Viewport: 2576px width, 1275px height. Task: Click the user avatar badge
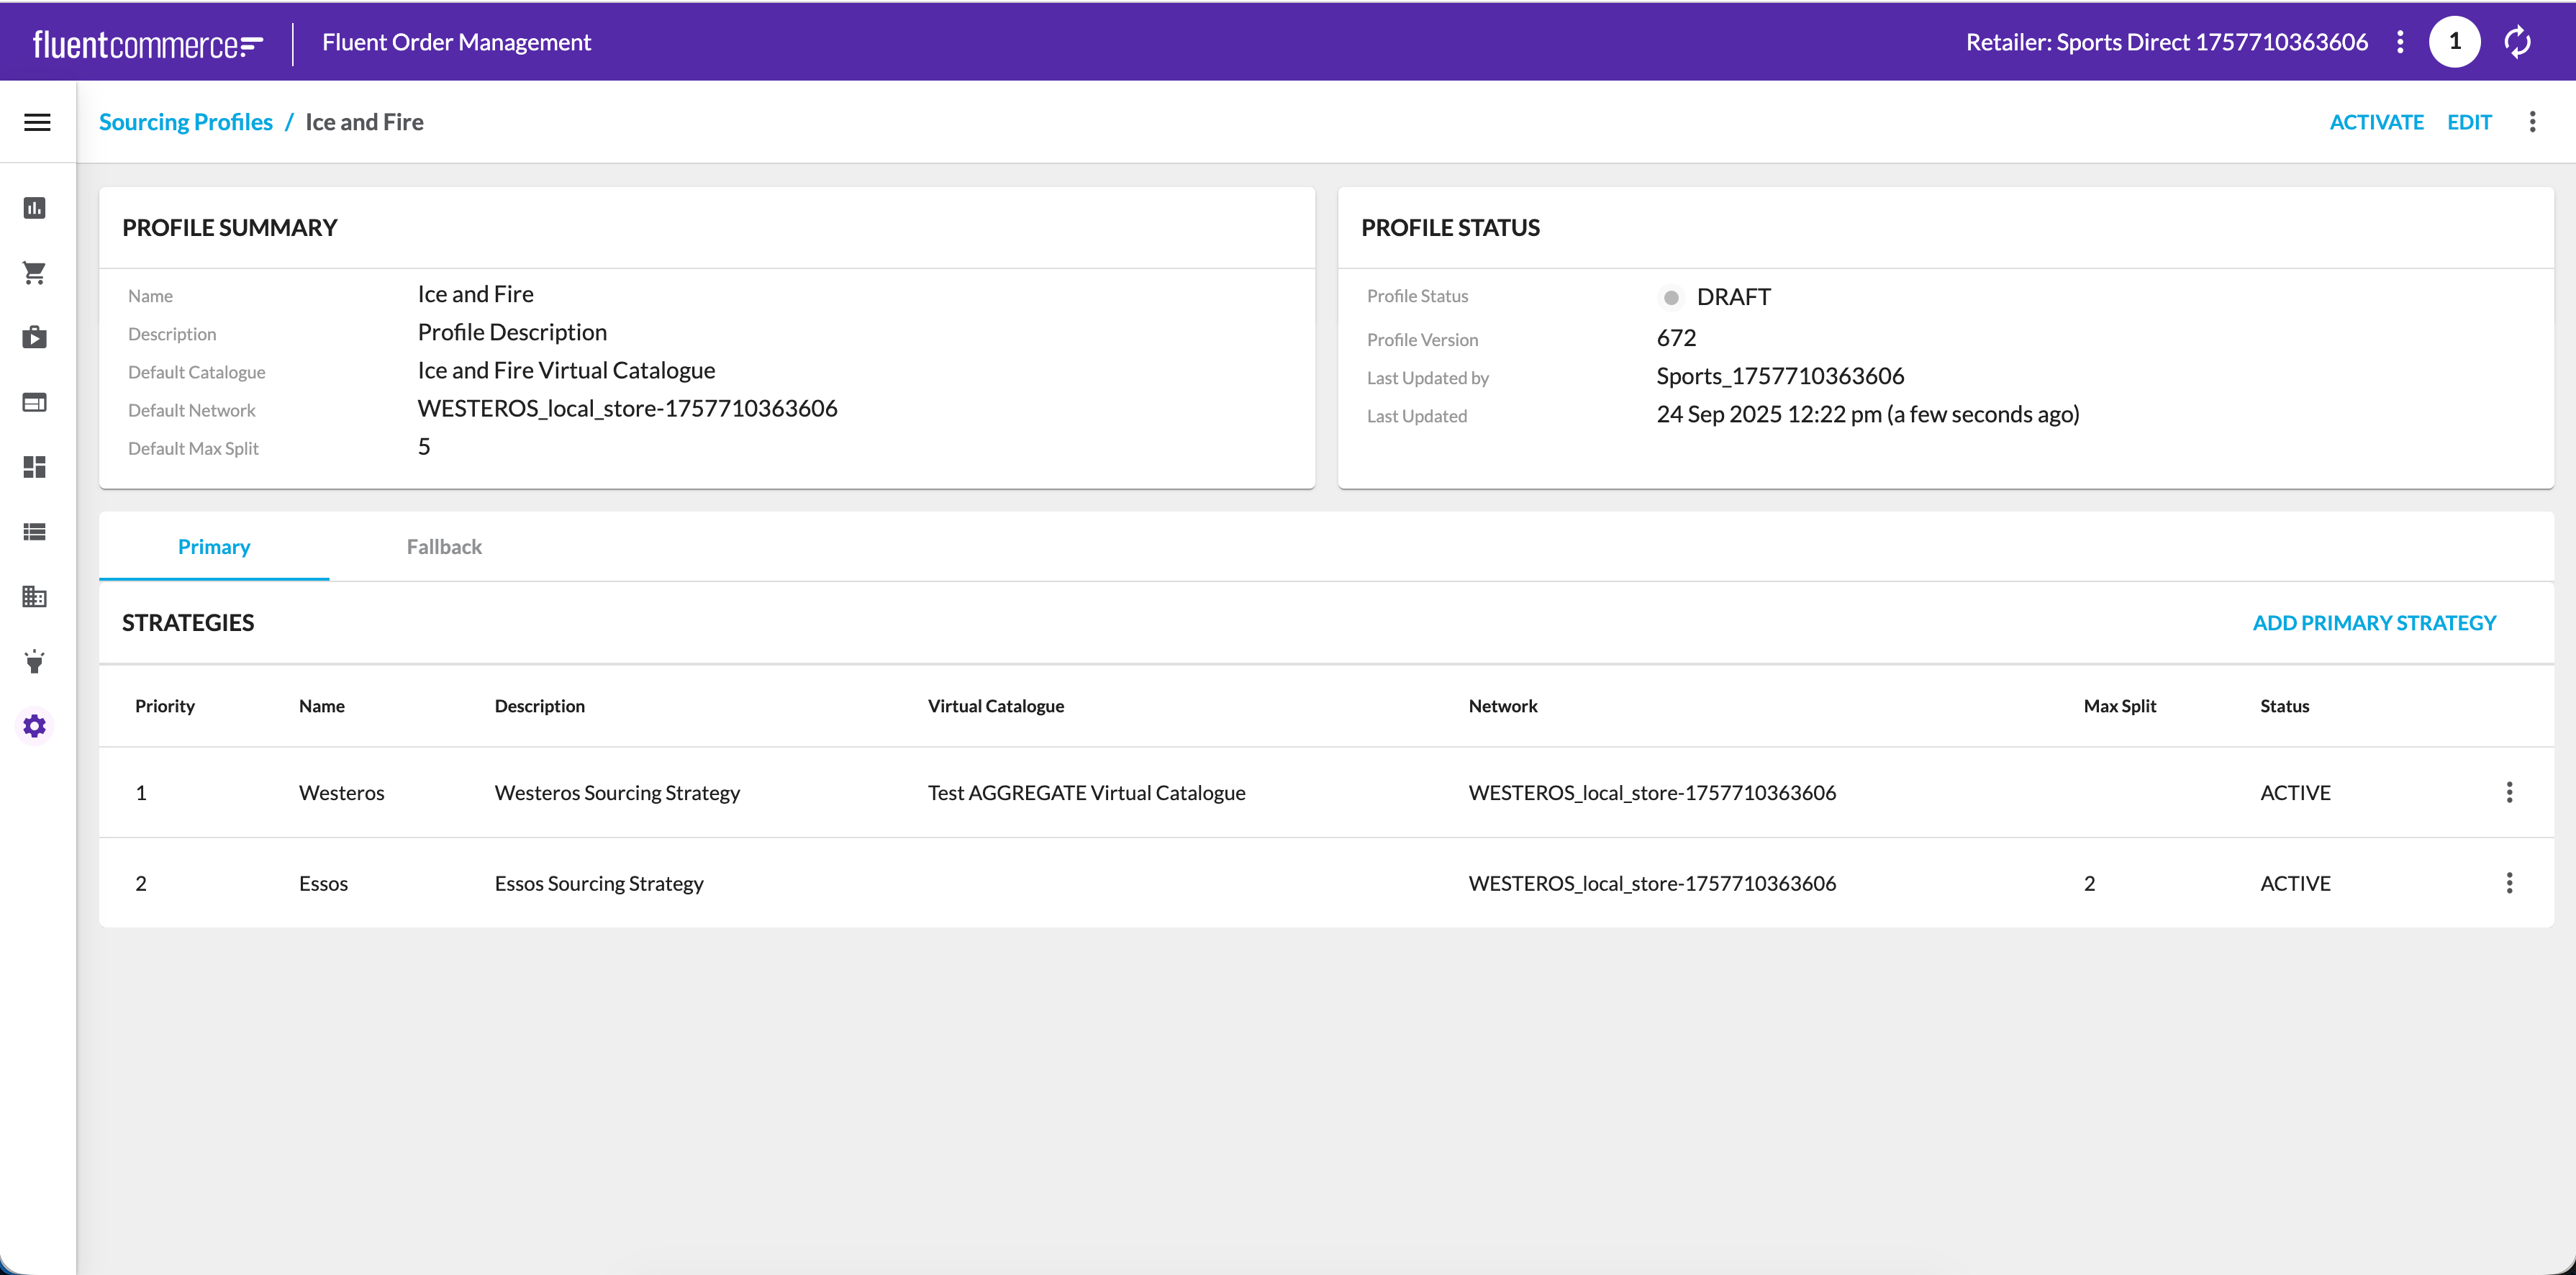click(2454, 42)
